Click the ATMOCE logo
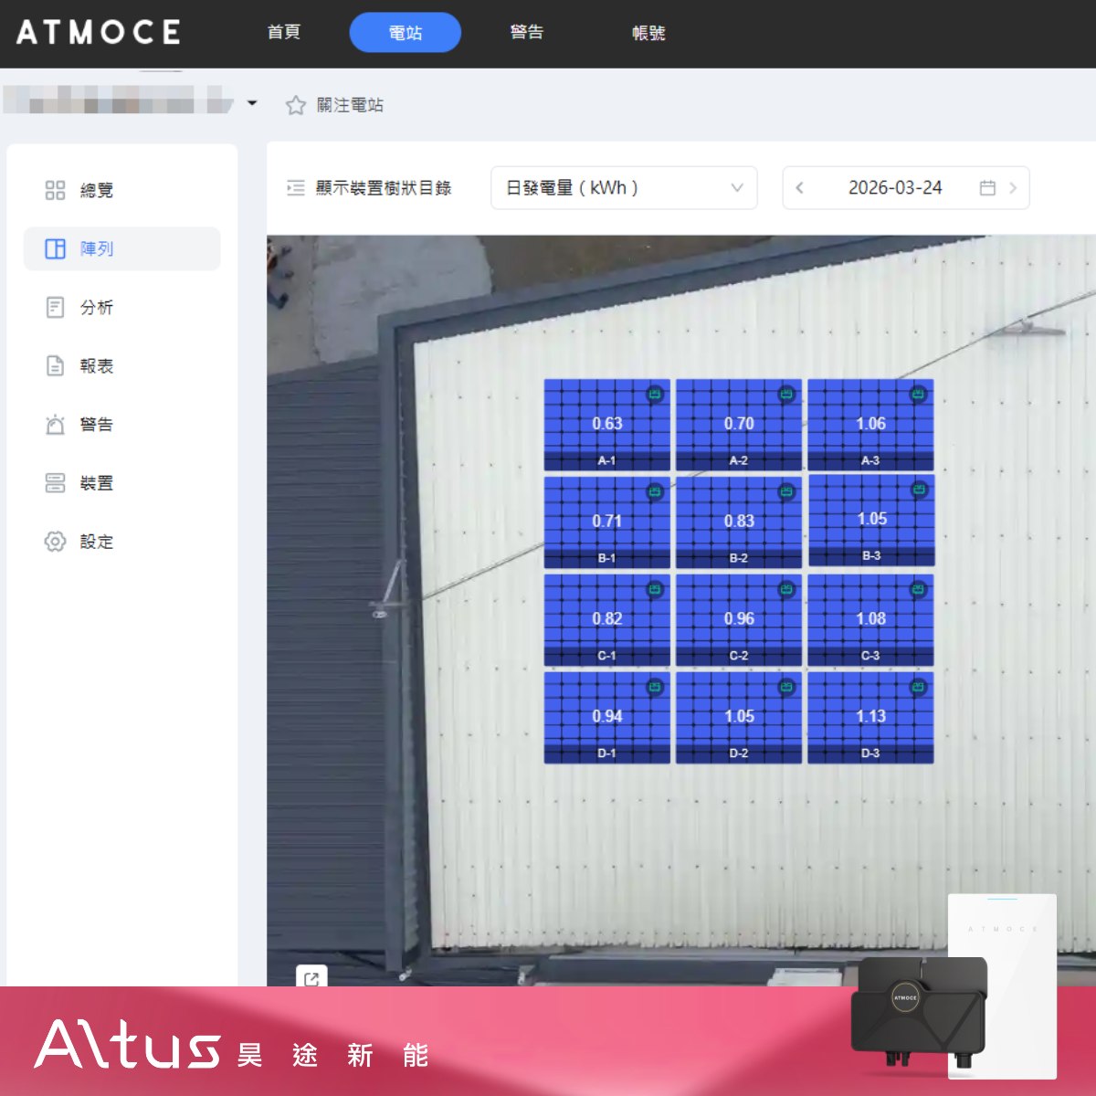Viewport: 1096px width, 1096px height. pyautogui.click(x=99, y=33)
